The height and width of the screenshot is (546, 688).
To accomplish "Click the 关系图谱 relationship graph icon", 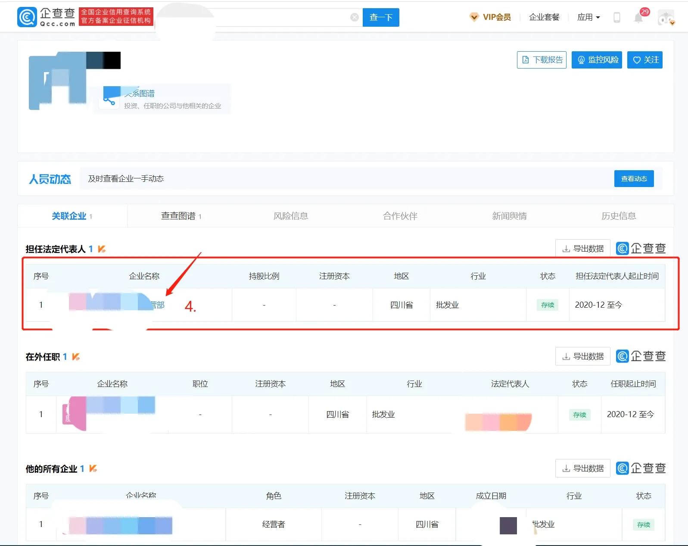I will 110,98.
